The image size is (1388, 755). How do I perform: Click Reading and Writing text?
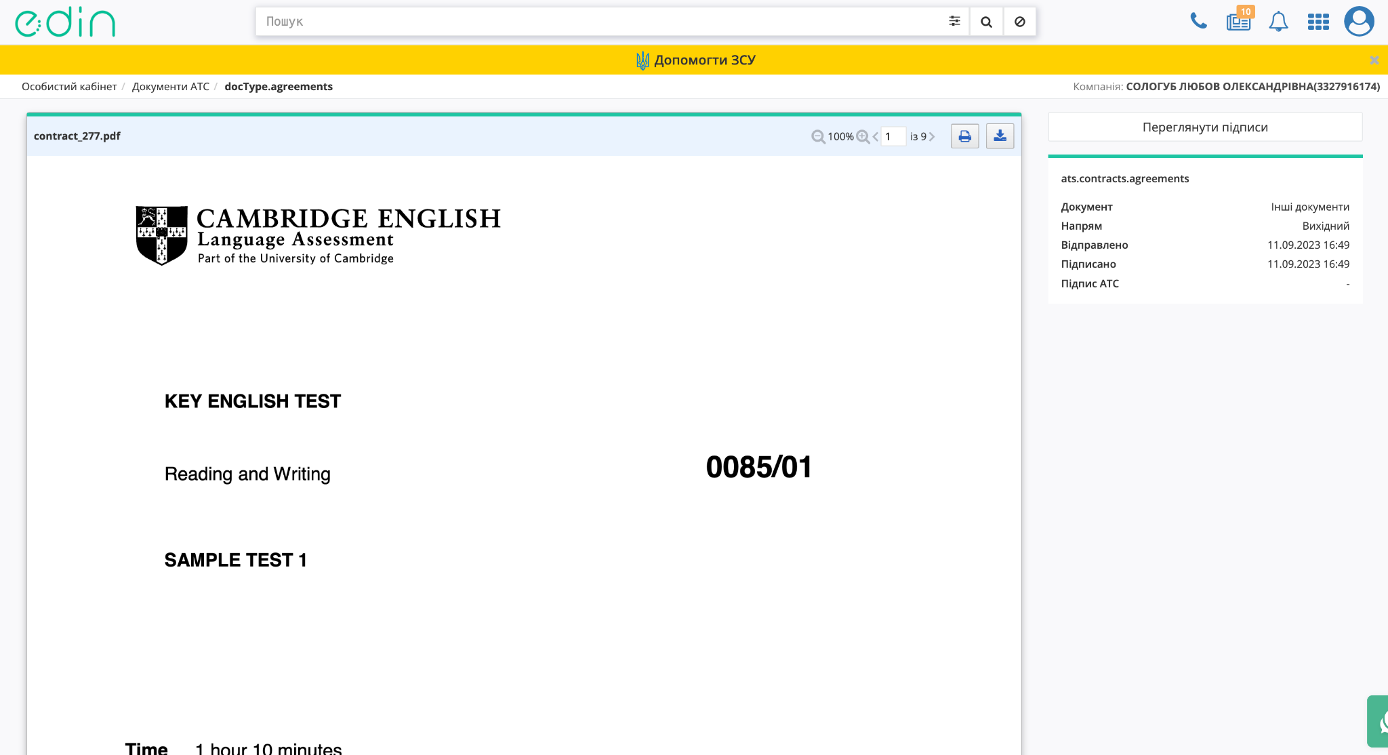point(247,474)
